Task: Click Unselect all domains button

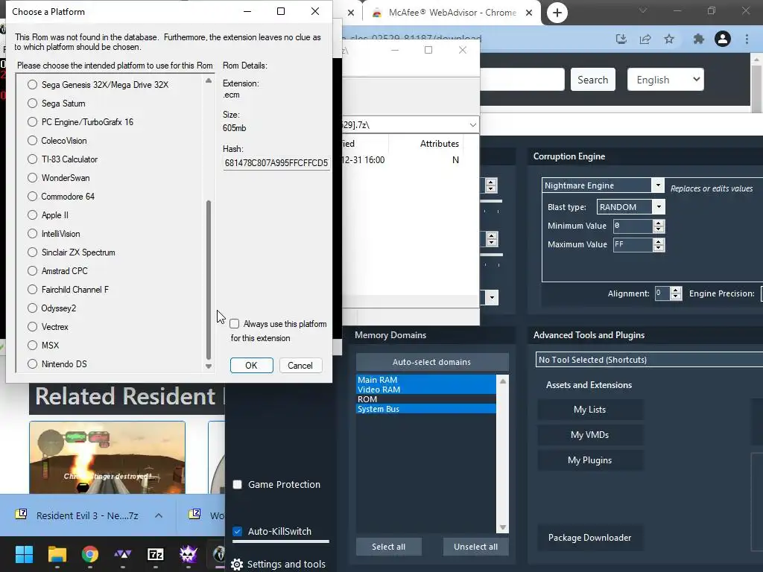Action: pos(475,547)
